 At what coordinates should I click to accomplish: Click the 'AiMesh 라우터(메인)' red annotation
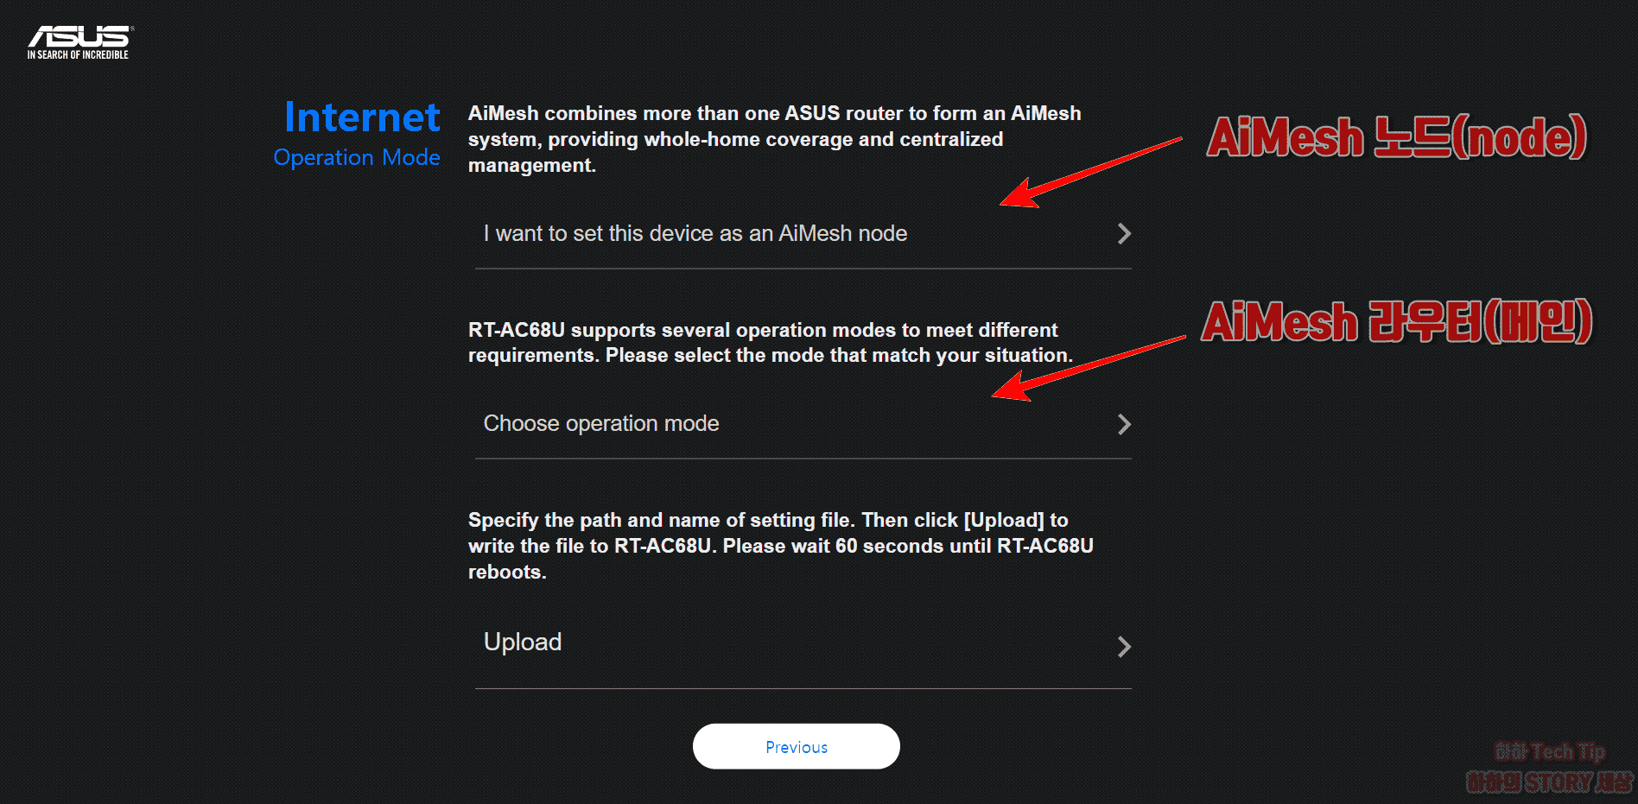pyautogui.click(x=1396, y=323)
